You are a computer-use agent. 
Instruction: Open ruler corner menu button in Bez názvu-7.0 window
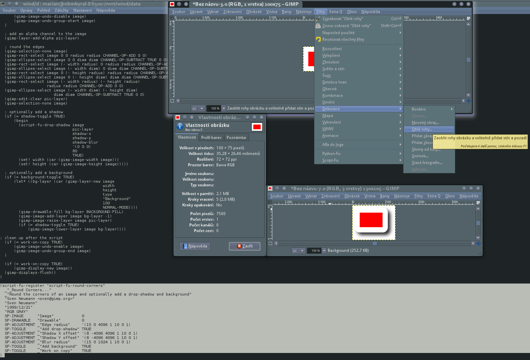270,202
